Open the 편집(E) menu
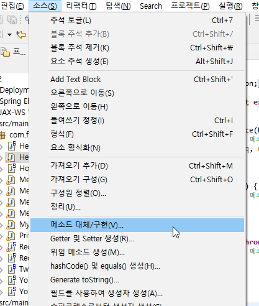This screenshot has width=259, height=306. tap(12, 6)
